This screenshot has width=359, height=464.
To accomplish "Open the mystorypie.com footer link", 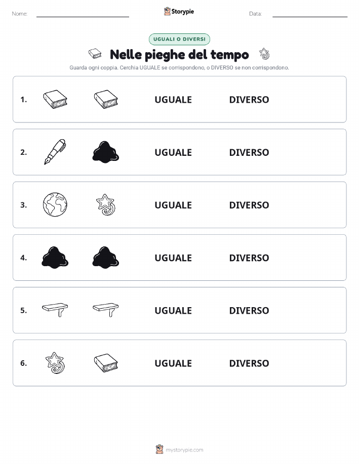I will tap(184, 450).
